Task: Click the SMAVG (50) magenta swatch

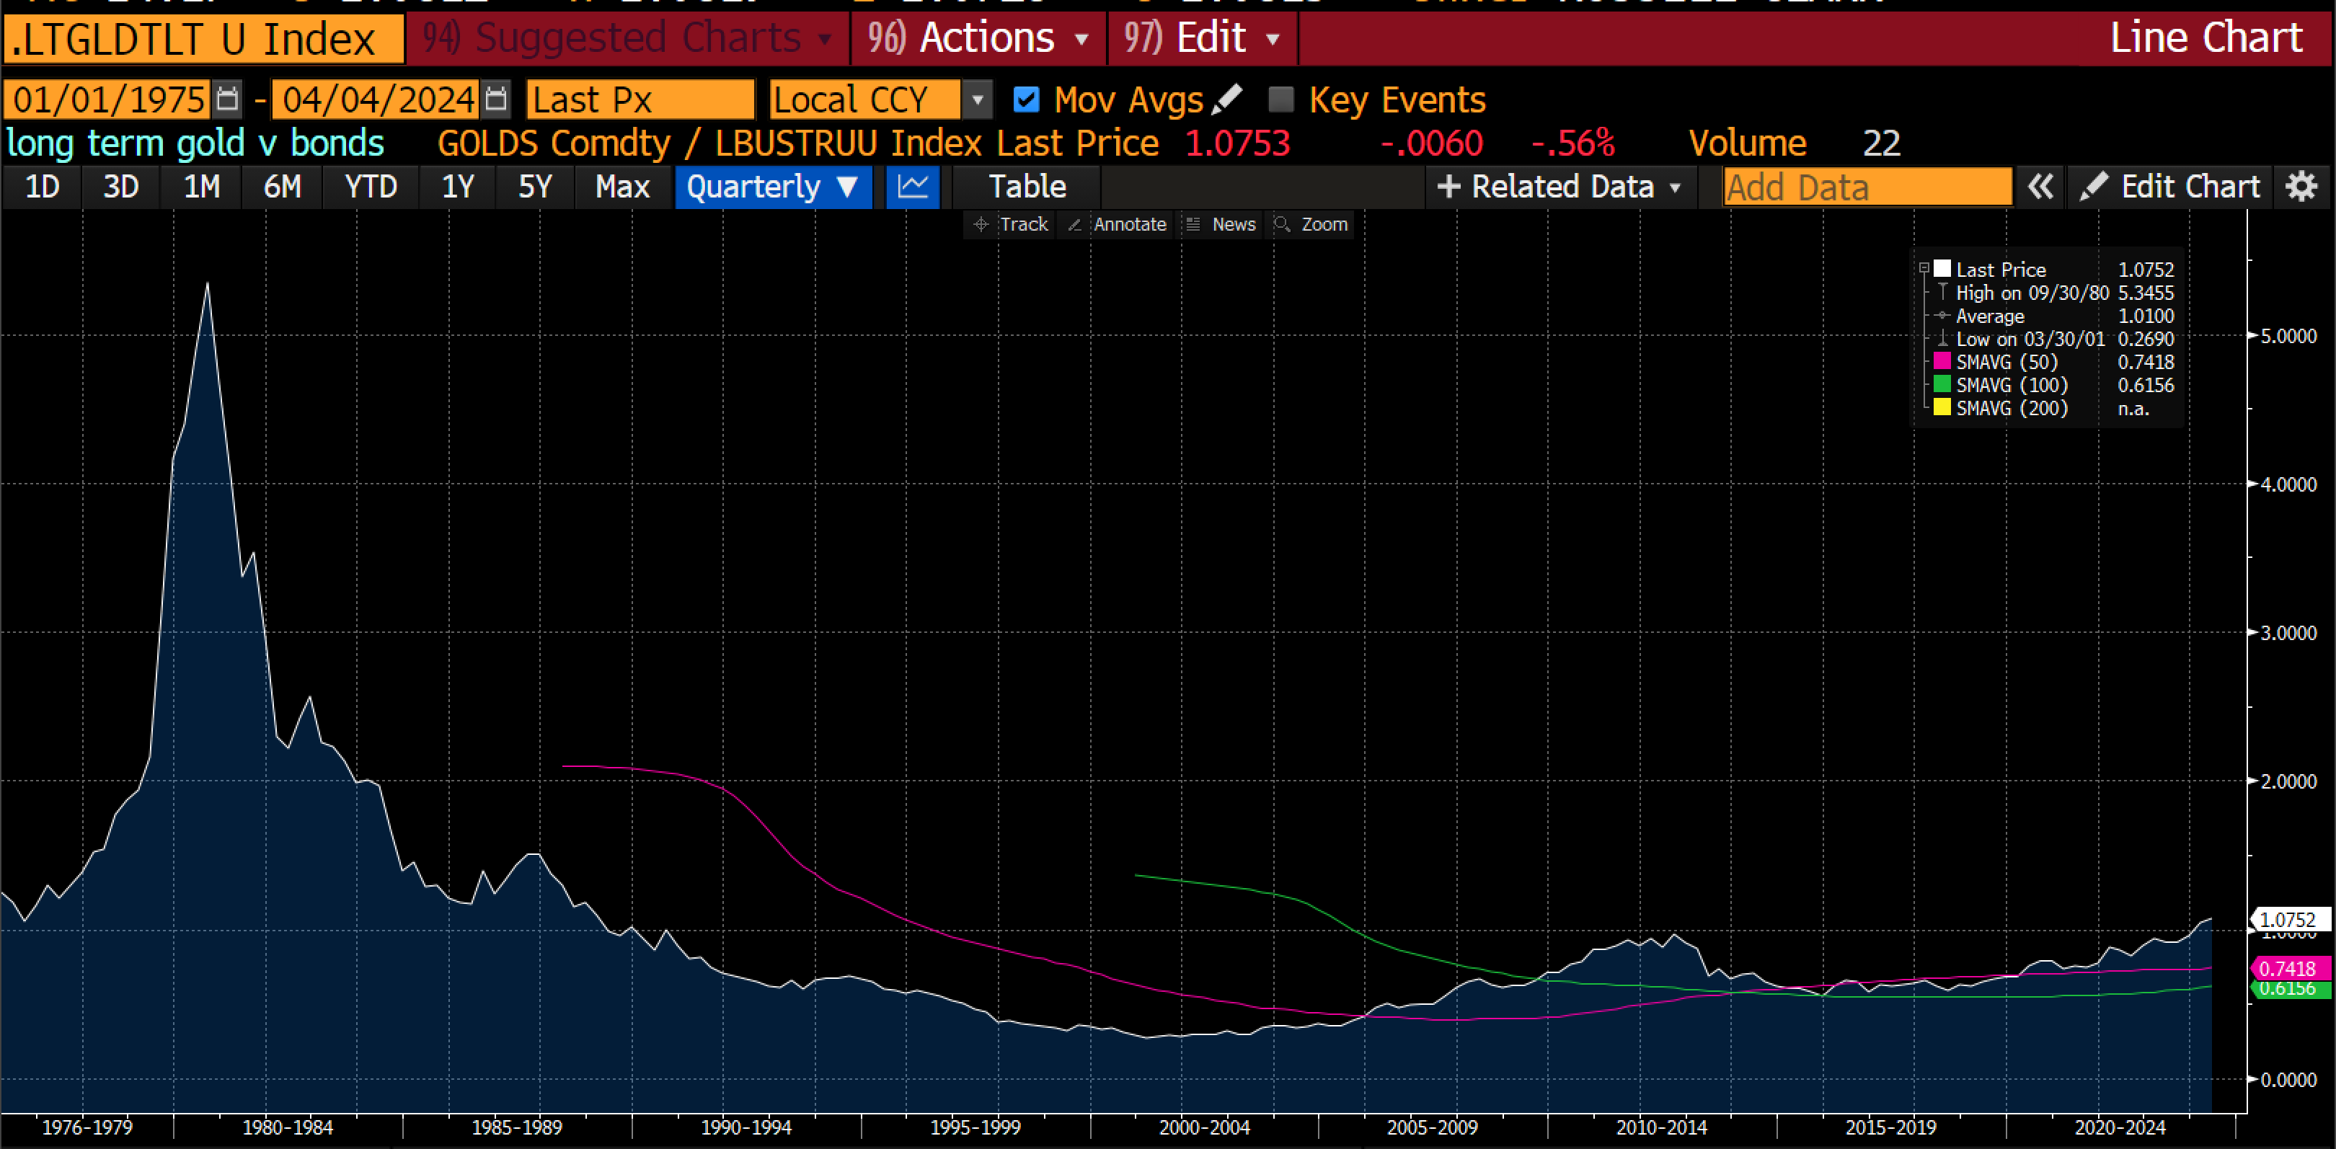Action: point(1942,362)
